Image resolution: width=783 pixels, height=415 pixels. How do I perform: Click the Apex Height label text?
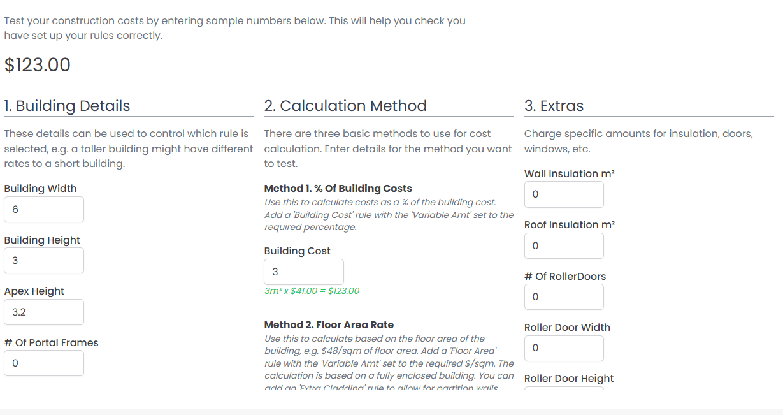coord(34,291)
